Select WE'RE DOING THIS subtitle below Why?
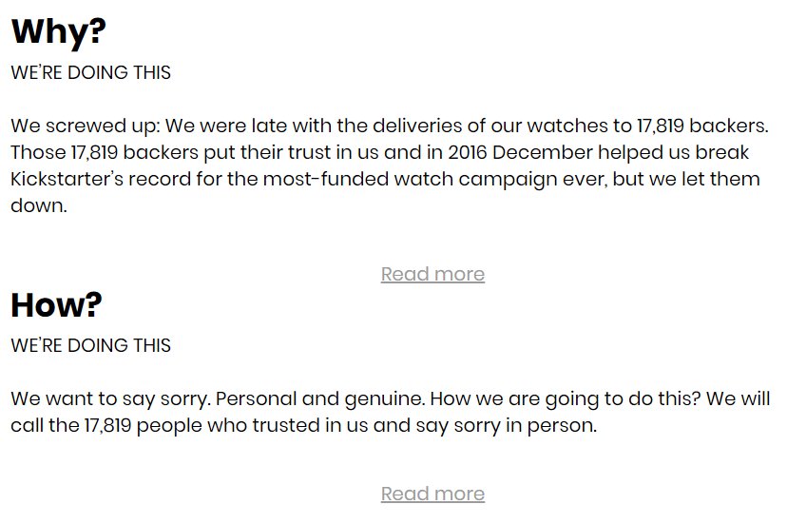 pyautogui.click(x=91, y=72)
